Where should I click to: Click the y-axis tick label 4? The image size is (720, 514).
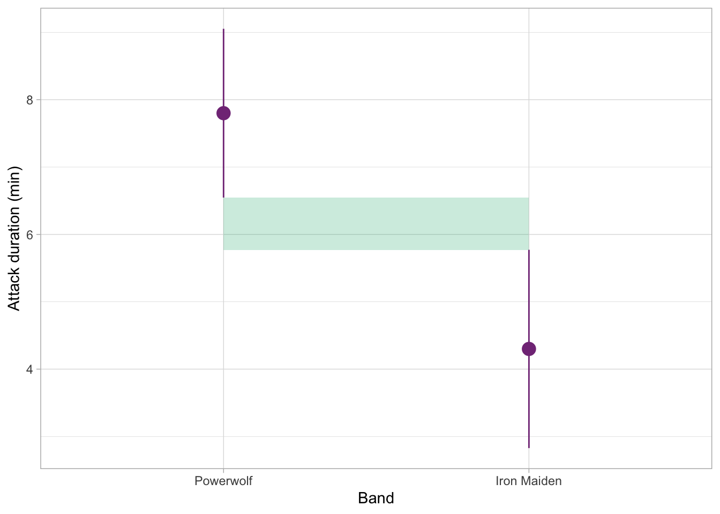(x=29, y=369)
